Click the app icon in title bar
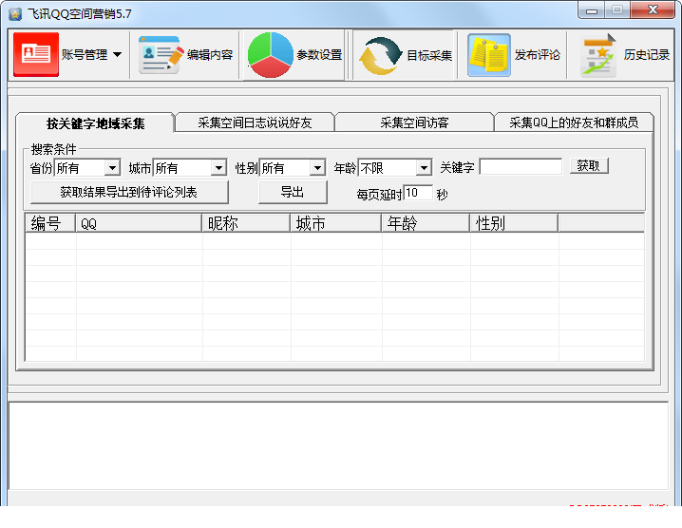 click(15, 14)
